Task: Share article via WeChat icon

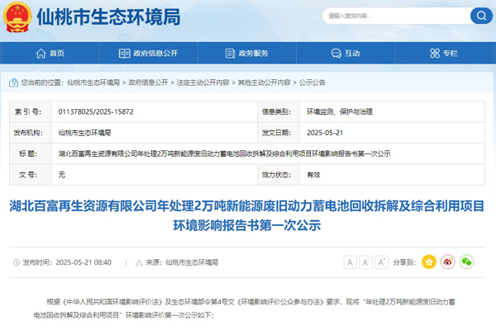Action: click(467, 262)
